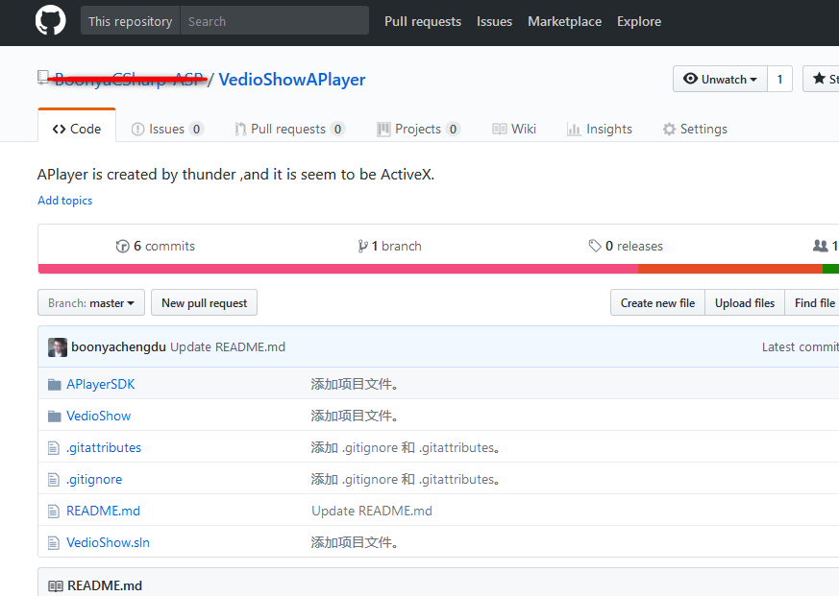The width and height of the screenshot is (839, 596).
Task: Click the orange language bar segment
Action: click(x=729, y=269)
